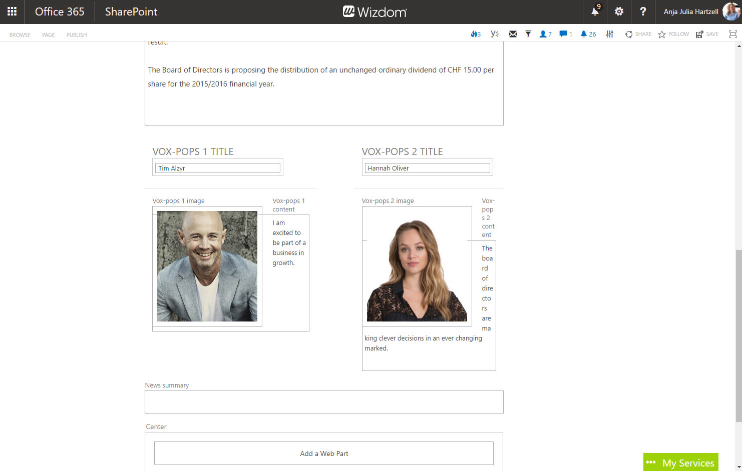Click the page vertical scrollbar thumb
This screenshot has height=471, width=742.
[738, 335]
